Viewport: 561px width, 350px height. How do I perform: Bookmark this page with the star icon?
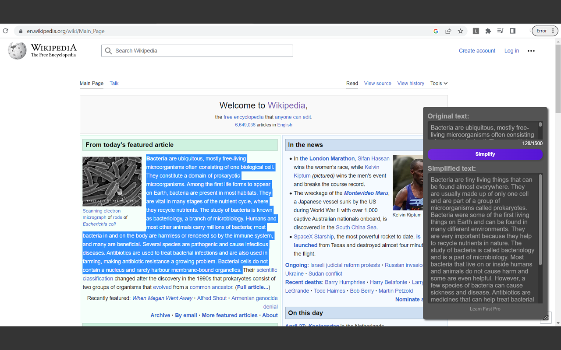(460, 31)
